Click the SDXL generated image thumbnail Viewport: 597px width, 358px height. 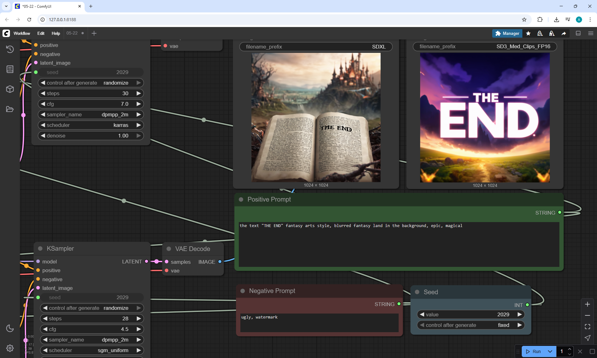point(316,117)
